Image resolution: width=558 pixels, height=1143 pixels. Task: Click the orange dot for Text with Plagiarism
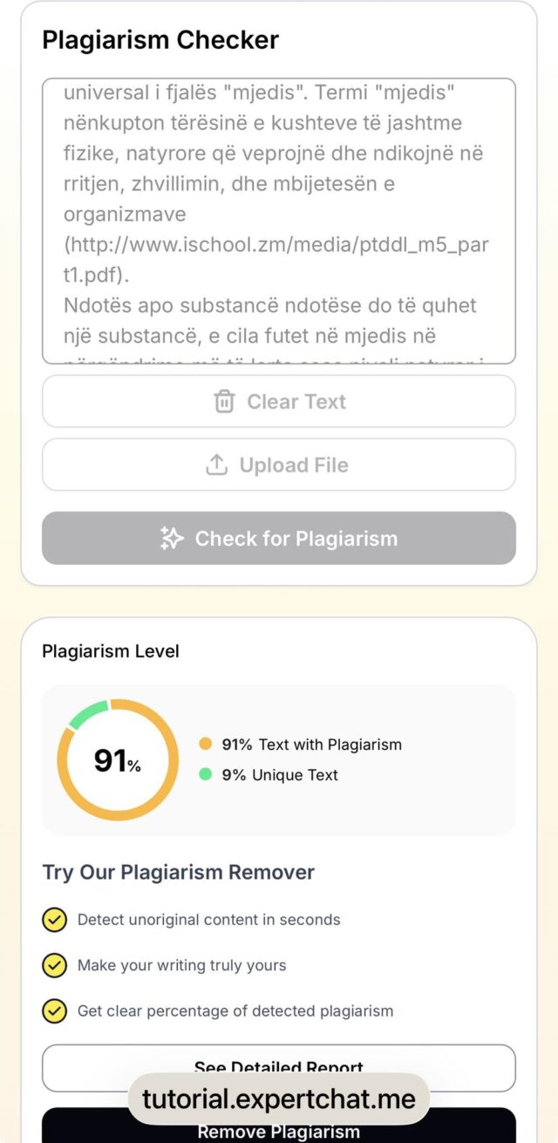[206, 745]
